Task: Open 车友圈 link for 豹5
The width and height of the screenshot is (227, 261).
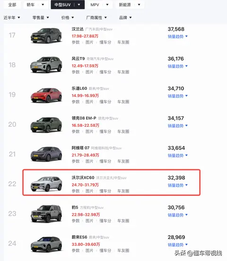Action: tap(123, 221)
